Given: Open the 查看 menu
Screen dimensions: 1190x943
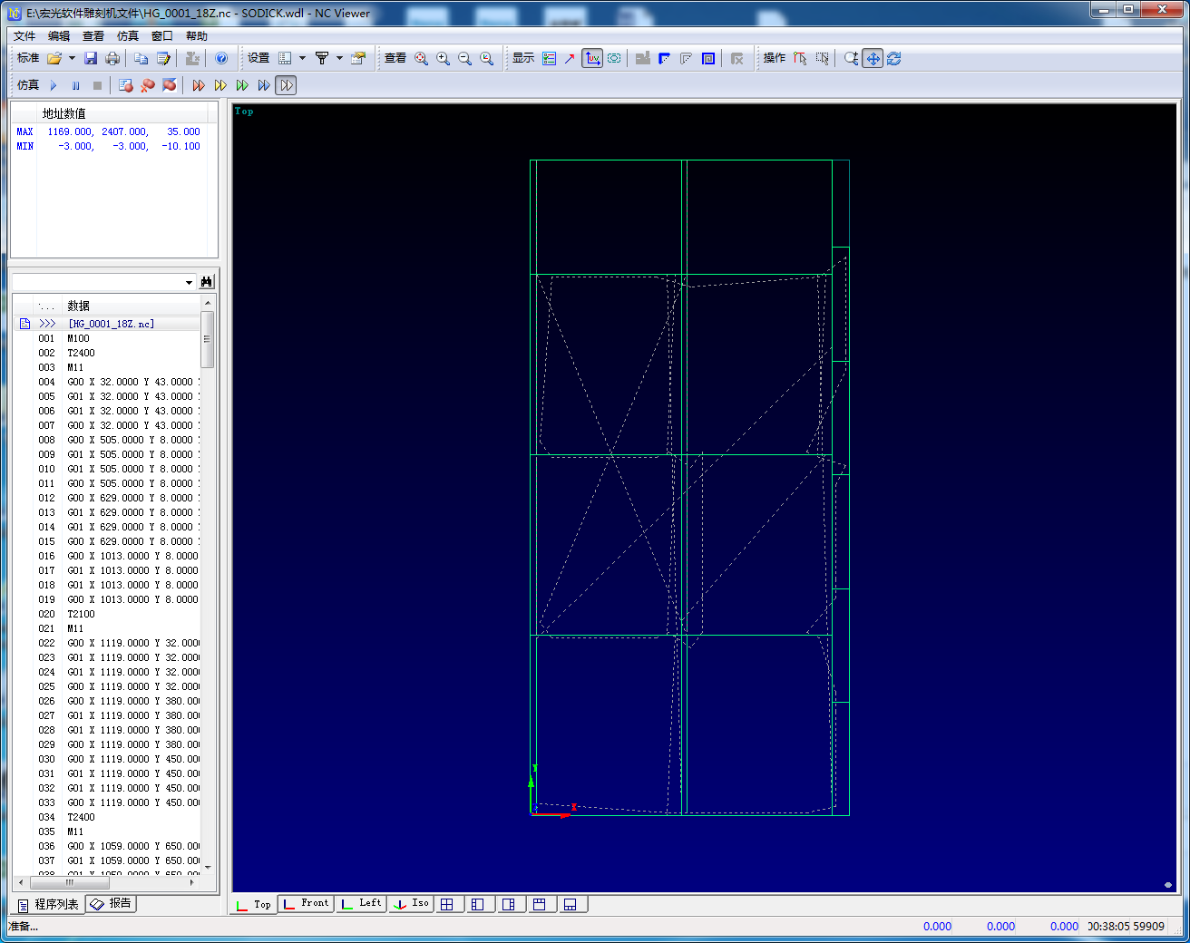Looking at the screenshot, I should pos(93,36).
